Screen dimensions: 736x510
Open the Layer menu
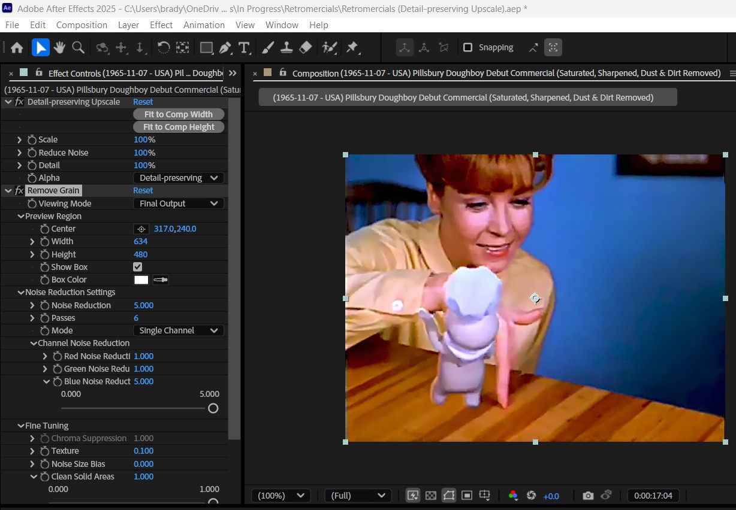click(x=128, y=25)
